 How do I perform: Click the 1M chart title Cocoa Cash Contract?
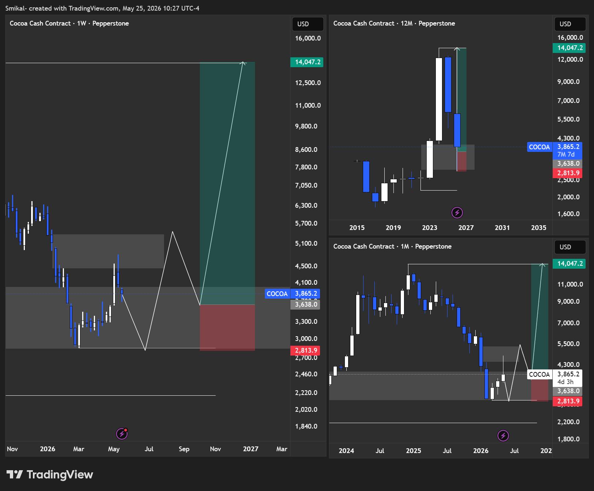click(x=392, y=246)
